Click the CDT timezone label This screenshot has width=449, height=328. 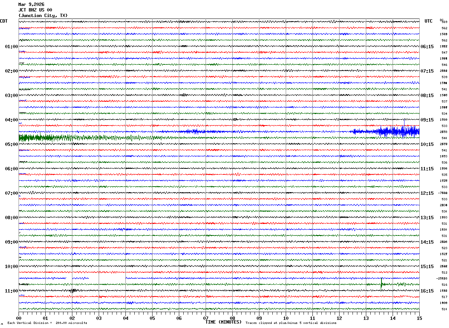[x=4, y=21]
